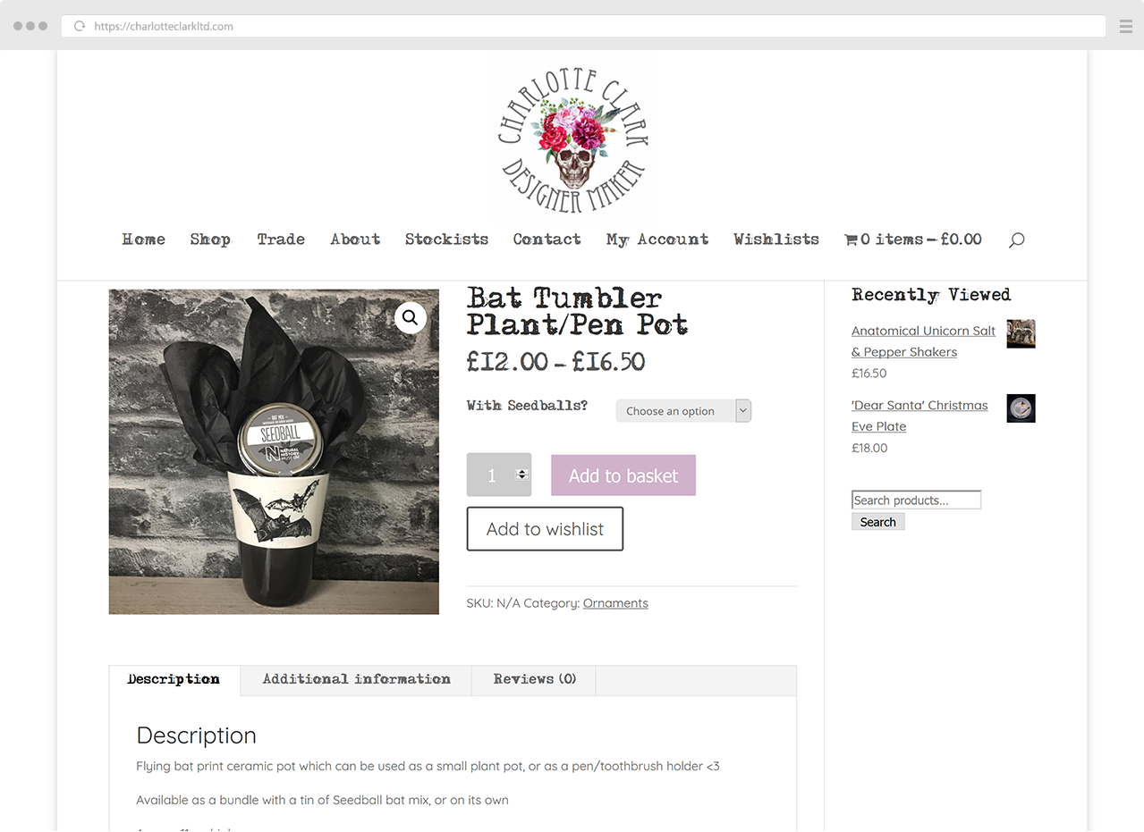The width and height of the screenshot is (1144, 832).
Task: Select the Description tab
Action: [174, 680]
